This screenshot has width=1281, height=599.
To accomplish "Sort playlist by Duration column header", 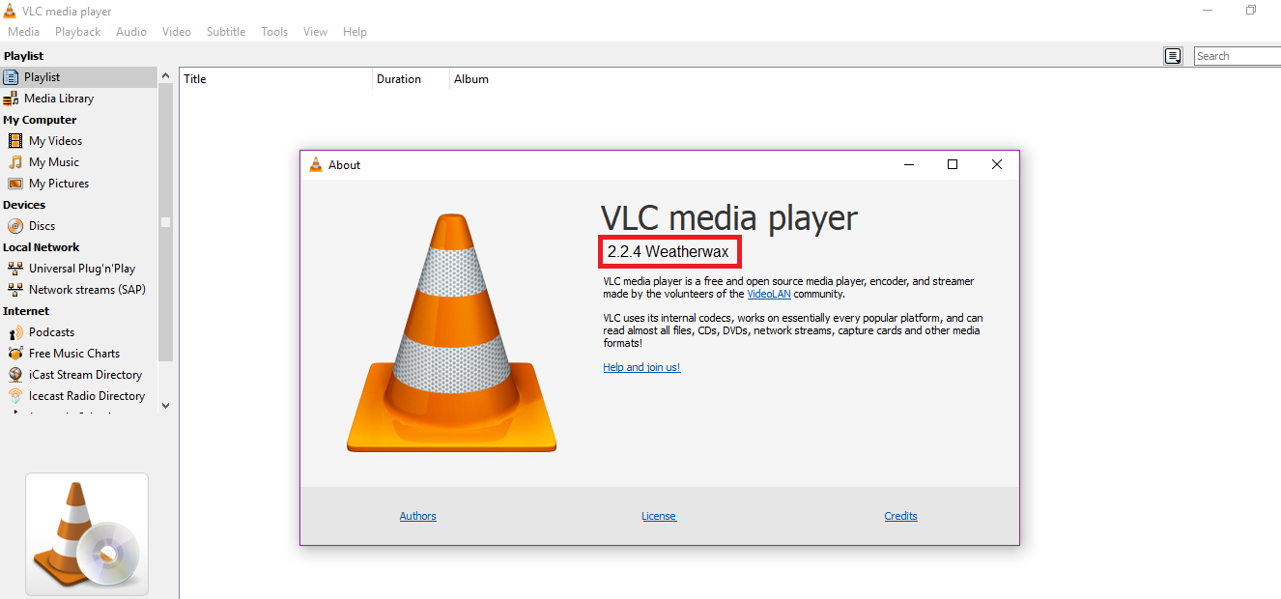I will point(411,79).
